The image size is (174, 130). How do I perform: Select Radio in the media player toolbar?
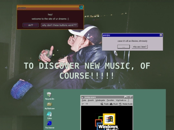click(105, 104)
